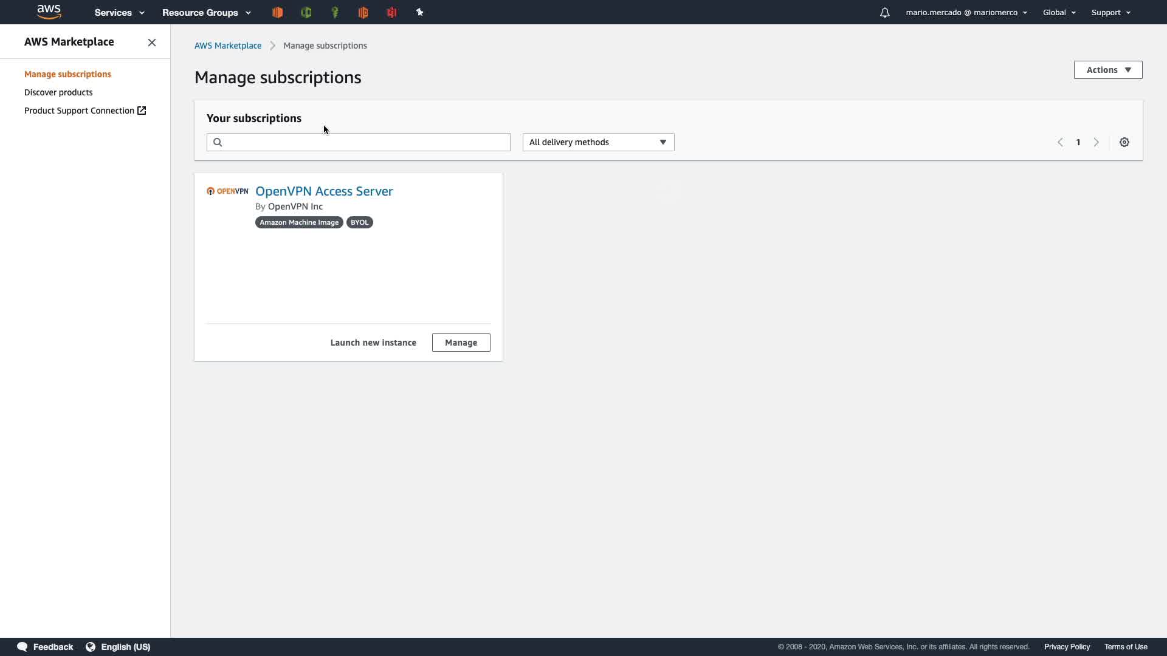
Task: Open the orange EC2 shortcut icon
Action: [x=278, y=12]
